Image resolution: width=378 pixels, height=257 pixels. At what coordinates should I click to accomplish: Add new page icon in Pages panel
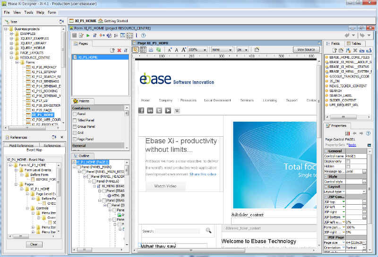coord(112,50)
